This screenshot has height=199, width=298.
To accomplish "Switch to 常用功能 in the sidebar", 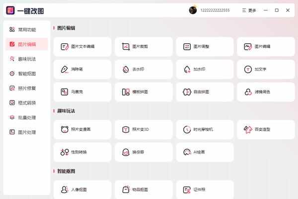I will tap(27, 30).
